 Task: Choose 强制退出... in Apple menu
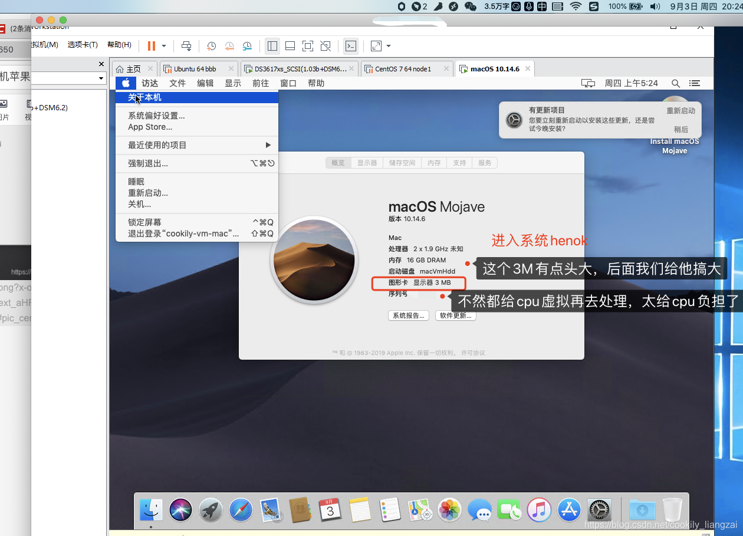pos(197,163)
